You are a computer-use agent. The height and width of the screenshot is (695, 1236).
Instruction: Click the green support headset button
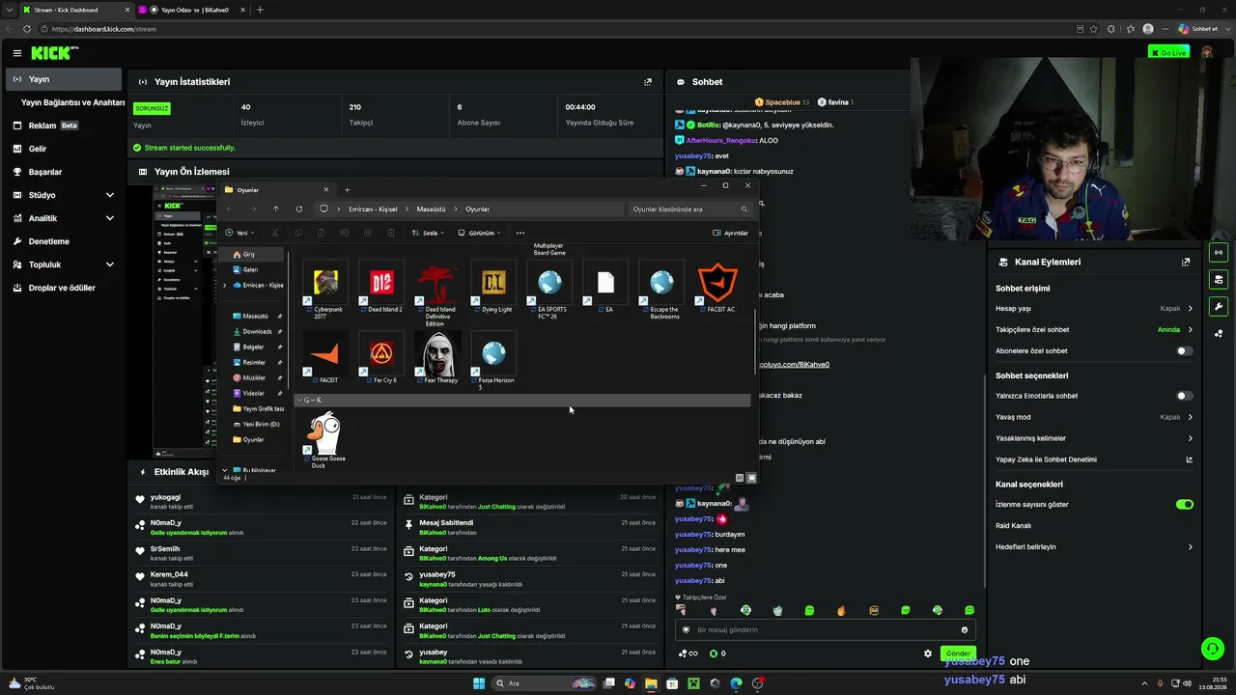coord(1211,648)
